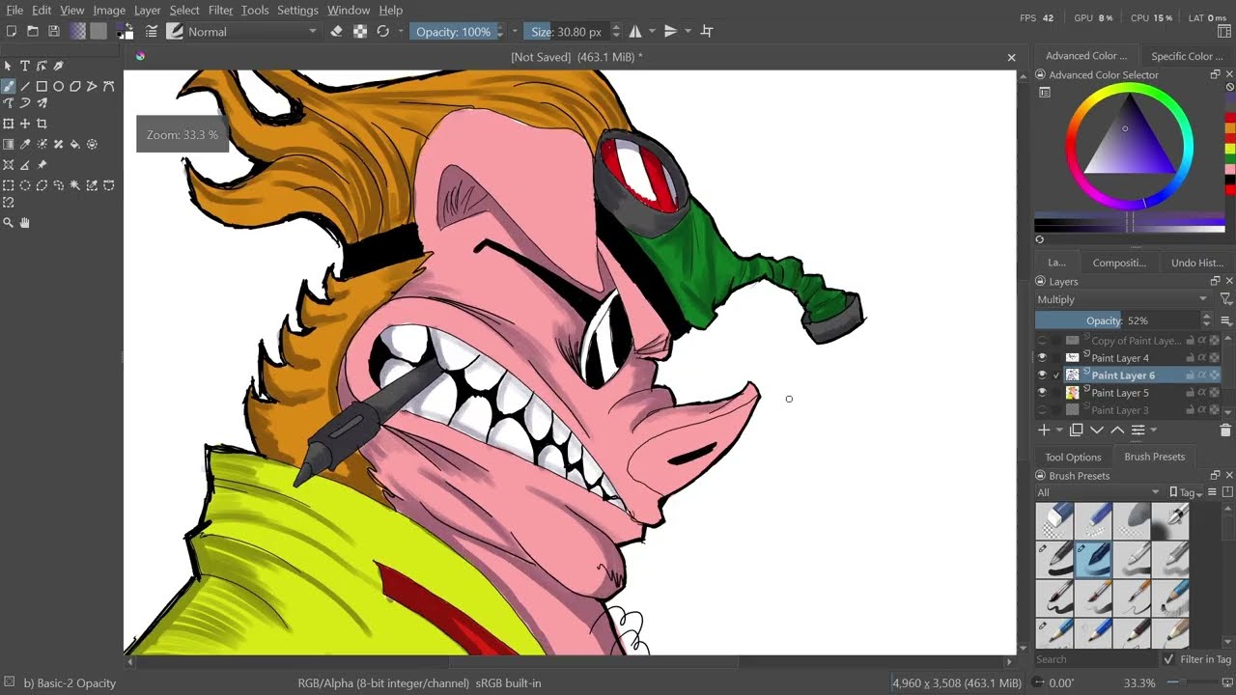
Task: Open the Settings menu
Action: (297, 10)
